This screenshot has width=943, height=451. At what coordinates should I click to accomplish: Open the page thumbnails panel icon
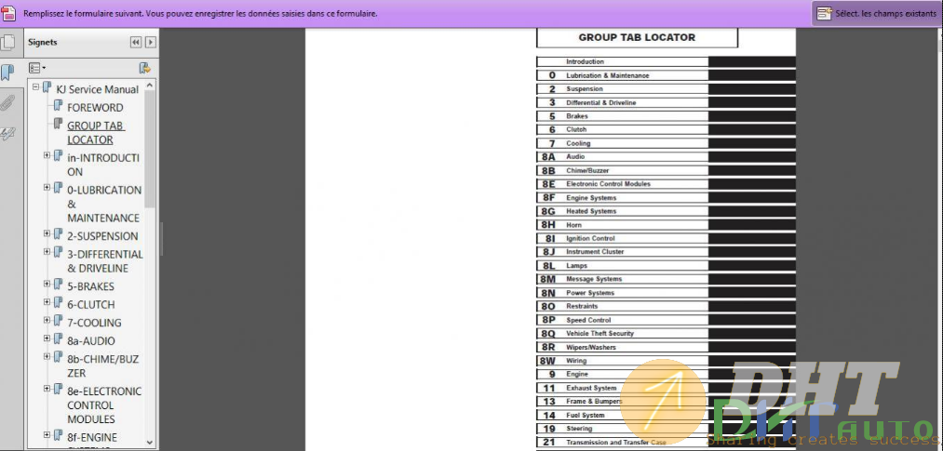pos(7,43)
